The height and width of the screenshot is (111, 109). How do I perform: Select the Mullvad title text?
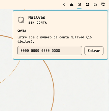click(37, 17)
